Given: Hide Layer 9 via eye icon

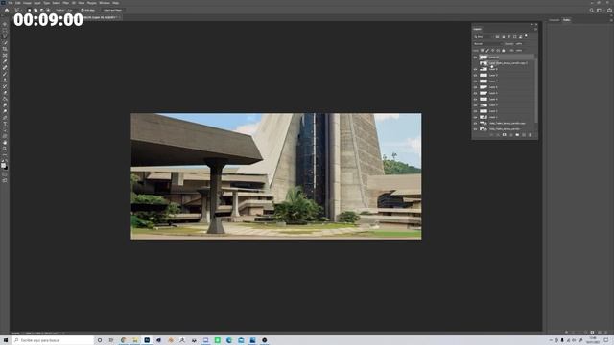Looking at the screenshot, I should (475, 69).
